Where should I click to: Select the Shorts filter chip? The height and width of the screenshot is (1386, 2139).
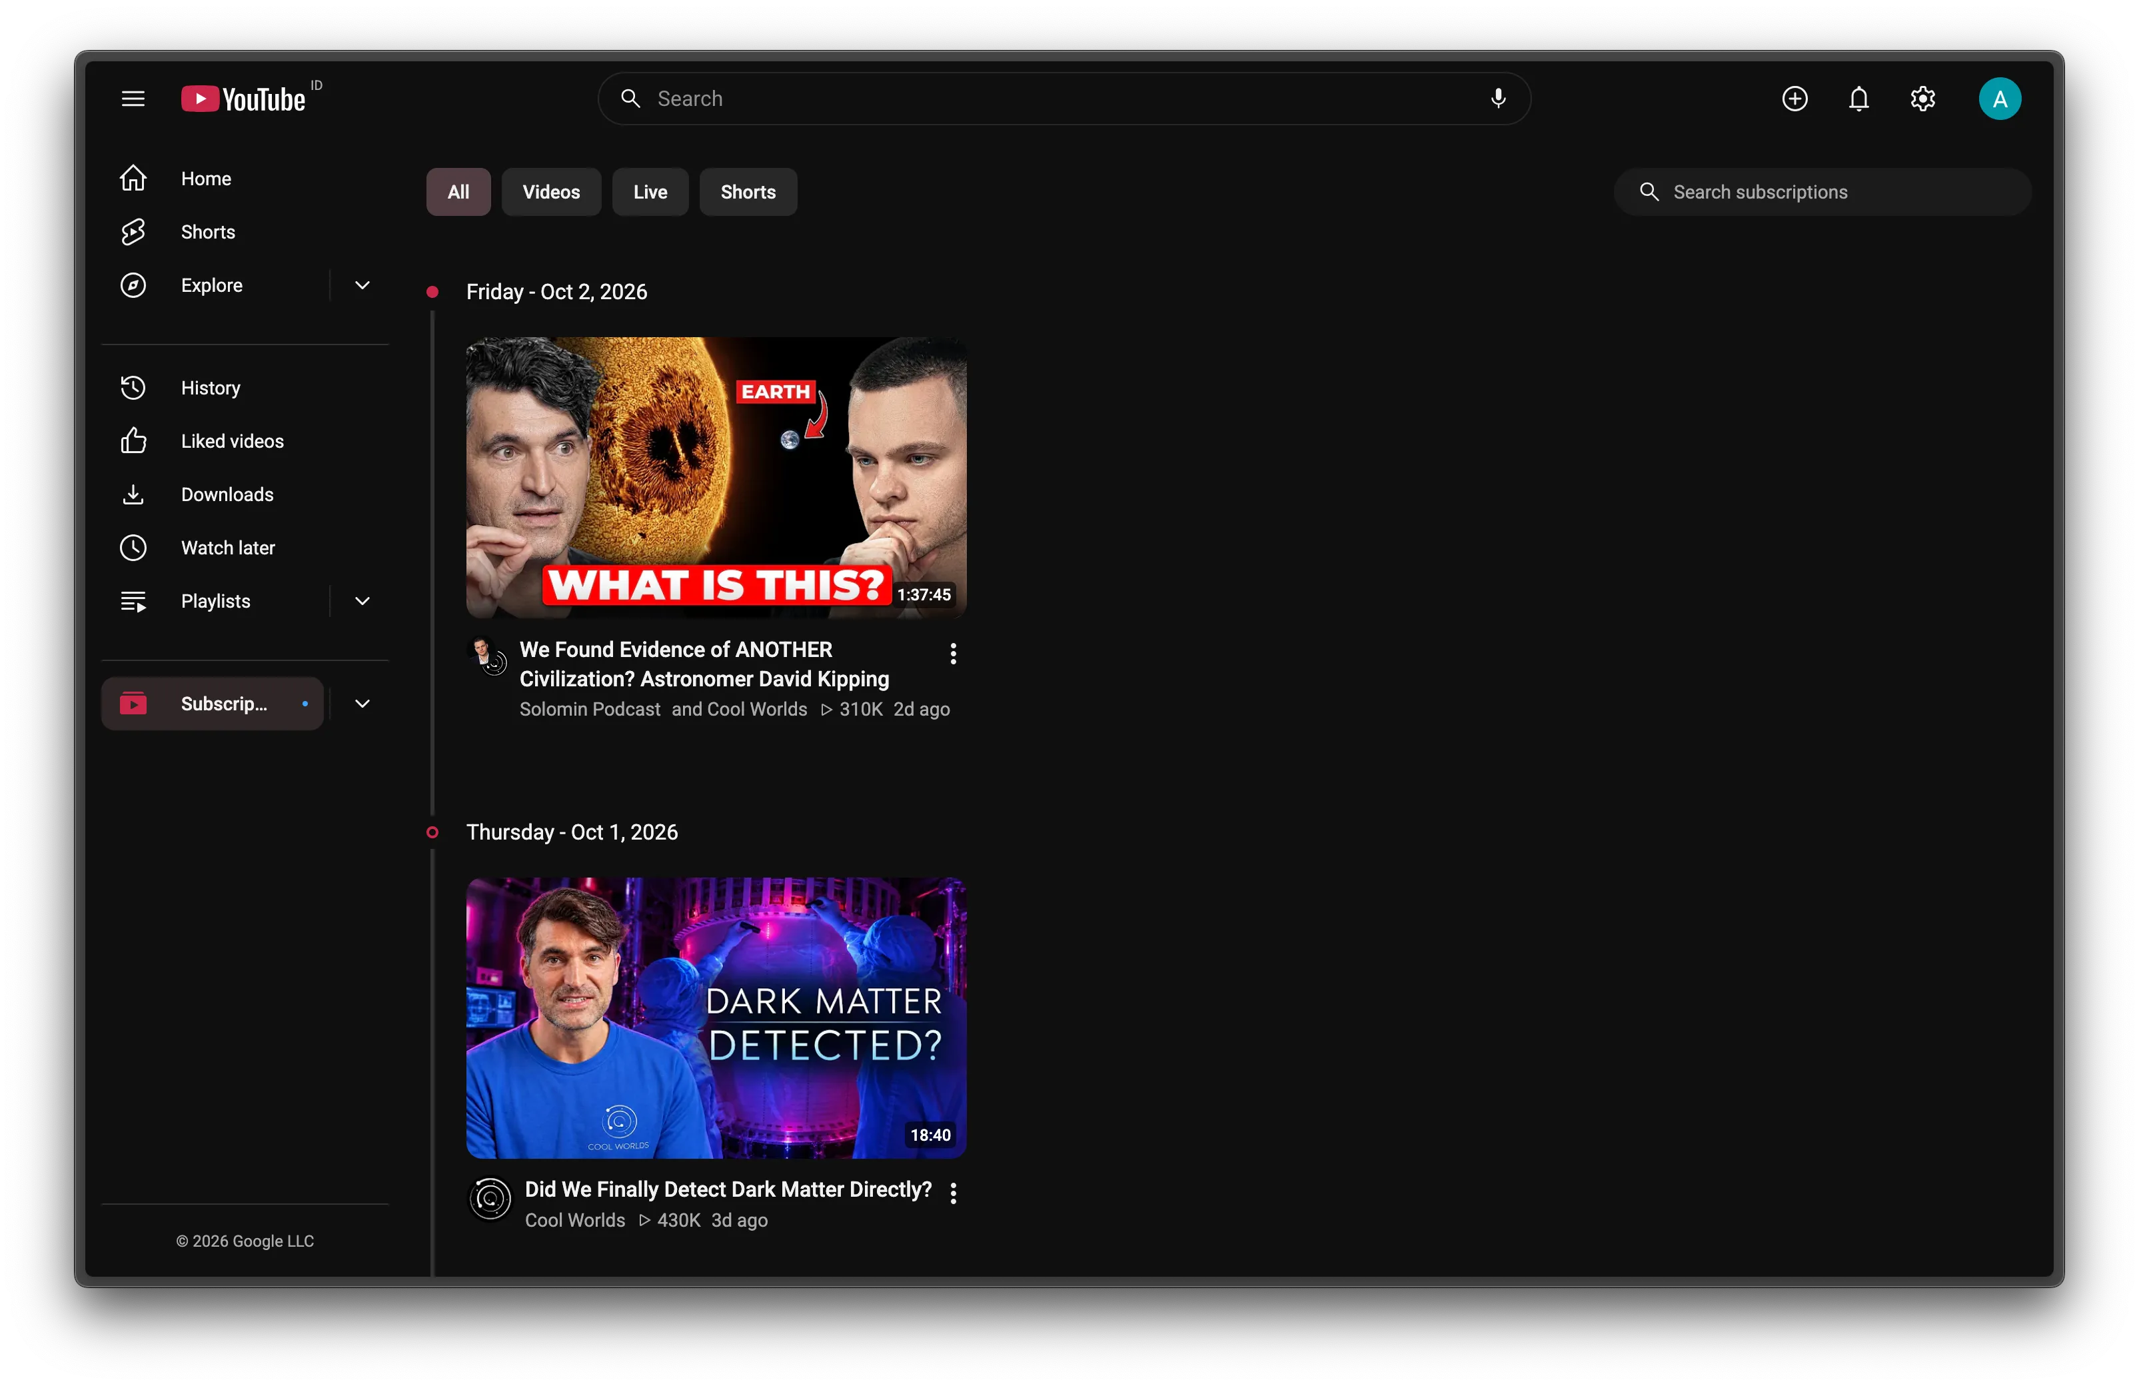pyautogui.click(x=748, y=191)
